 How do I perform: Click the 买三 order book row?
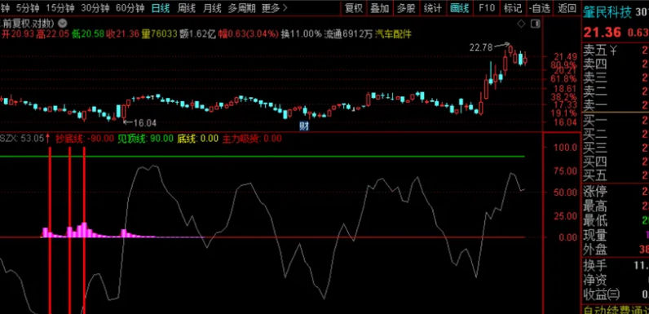point(616,148)
